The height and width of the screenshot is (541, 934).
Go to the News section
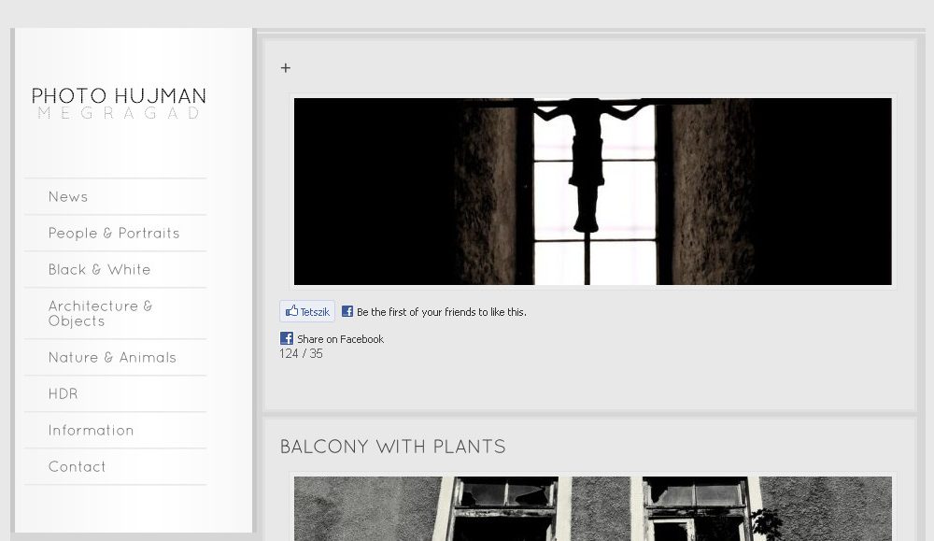(x=68, y=196)
